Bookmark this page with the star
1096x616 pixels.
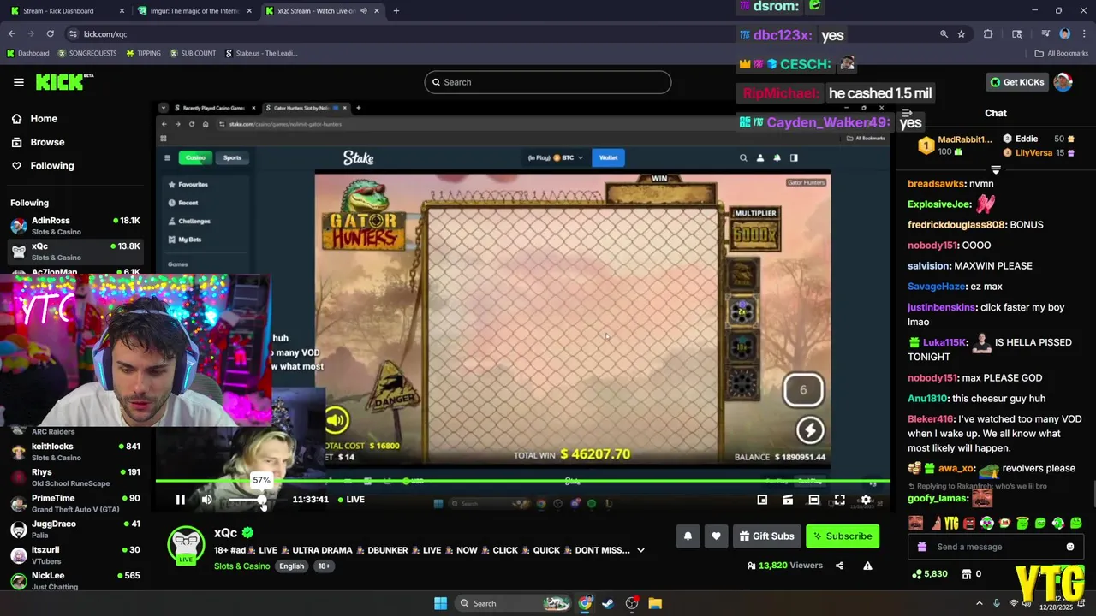tap(962, 34)
